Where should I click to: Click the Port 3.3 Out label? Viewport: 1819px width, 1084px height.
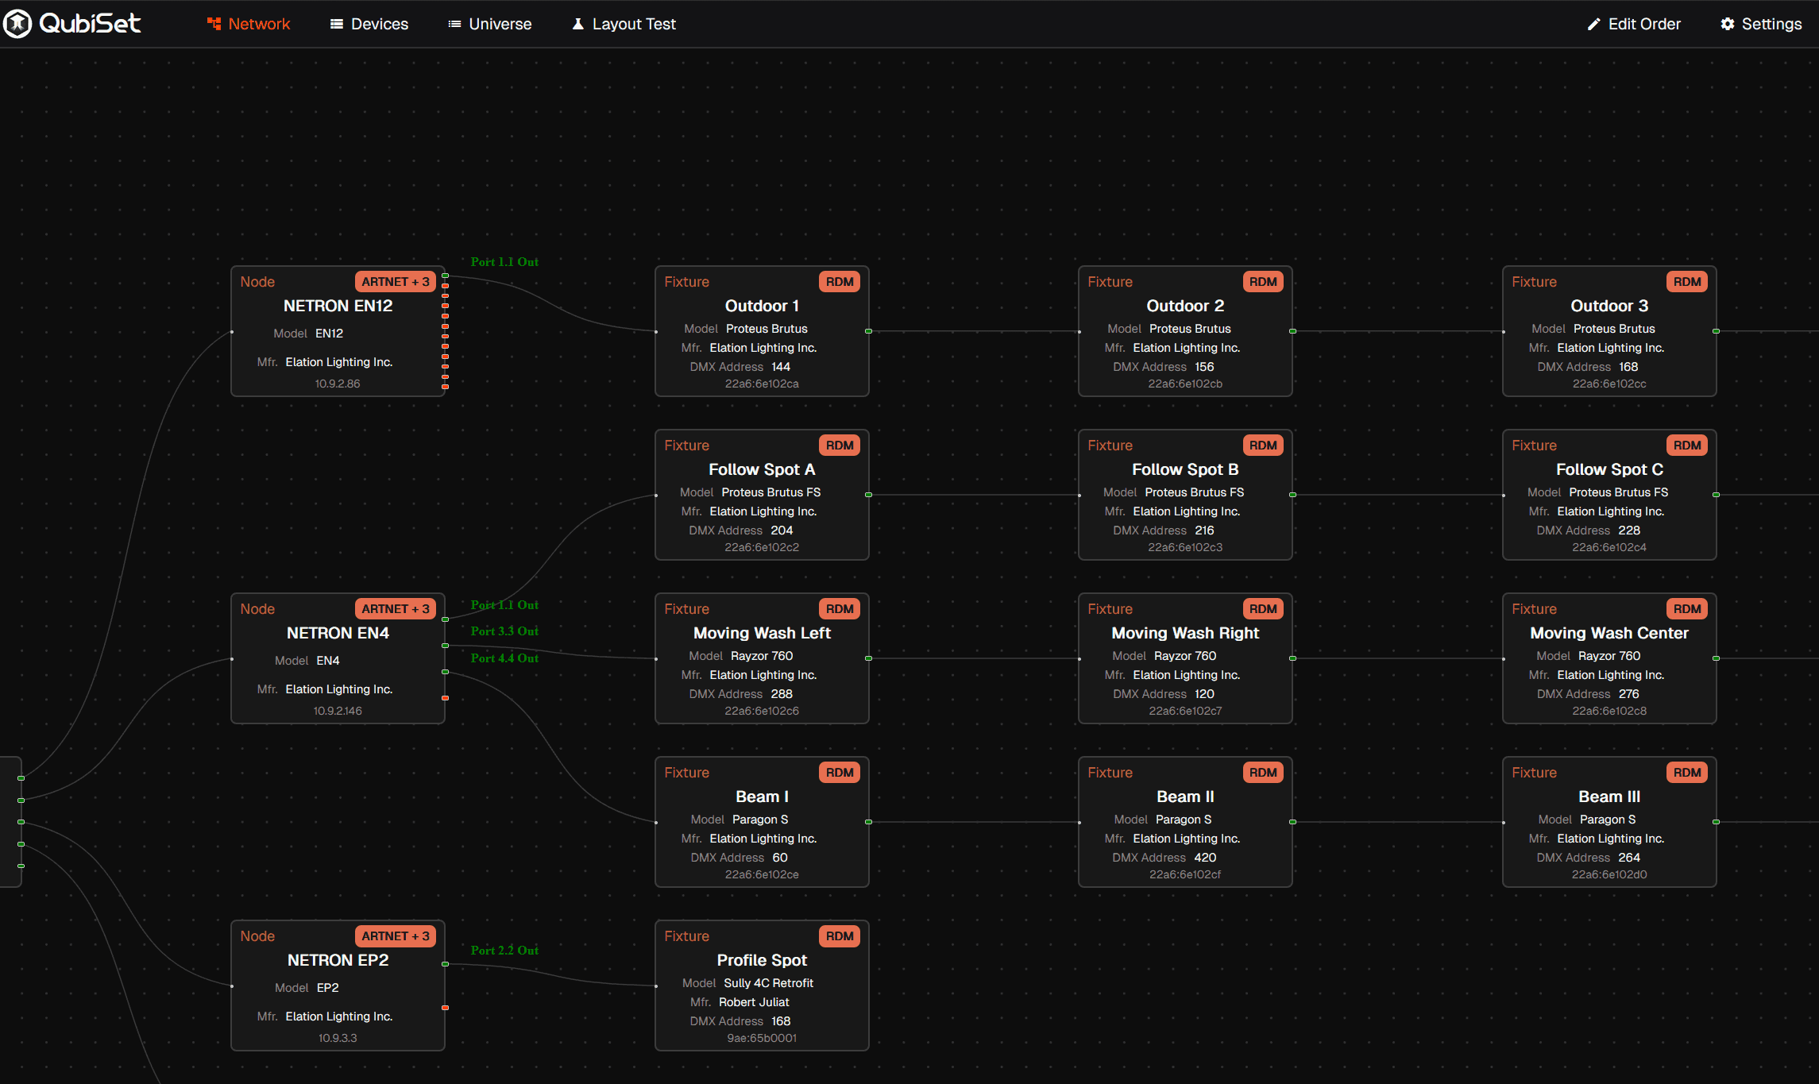504,631
